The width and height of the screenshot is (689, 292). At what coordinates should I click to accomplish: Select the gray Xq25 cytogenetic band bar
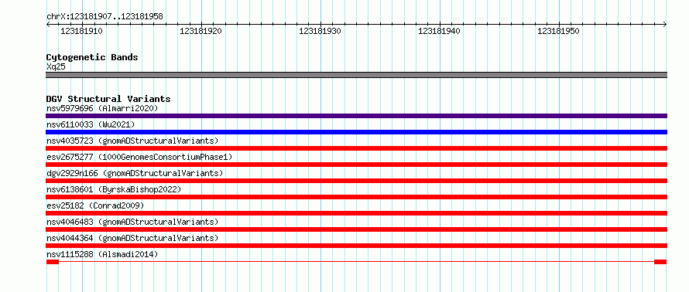pos(356,75)
